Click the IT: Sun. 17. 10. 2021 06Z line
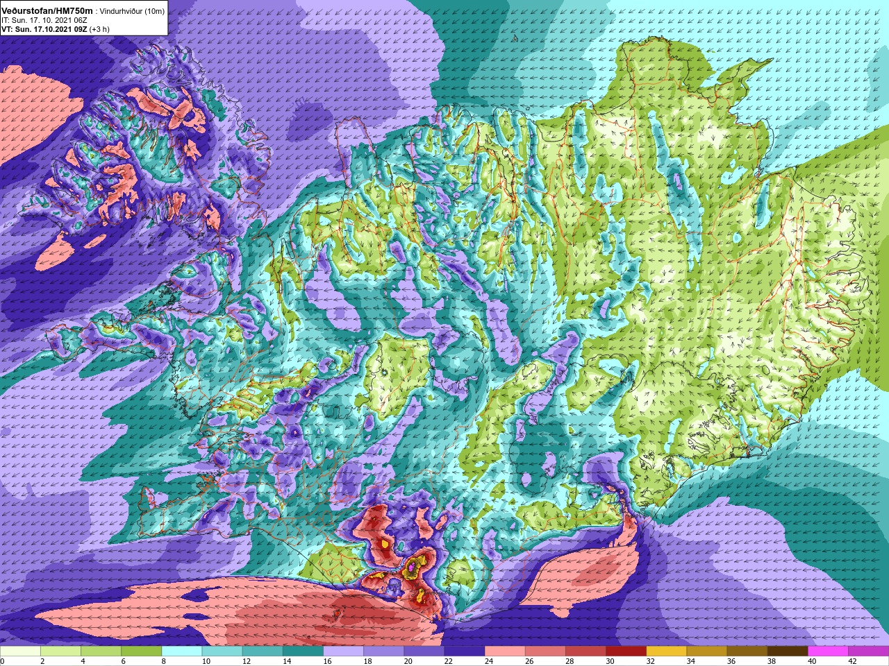This screenshot has height=666, width=889. point(44,20)
